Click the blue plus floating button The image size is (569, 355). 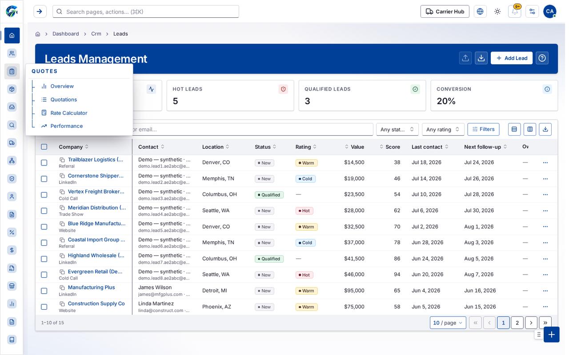tap(552, 335)
